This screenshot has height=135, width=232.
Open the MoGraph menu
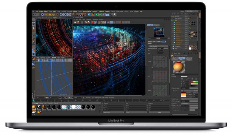pos(95,11)
